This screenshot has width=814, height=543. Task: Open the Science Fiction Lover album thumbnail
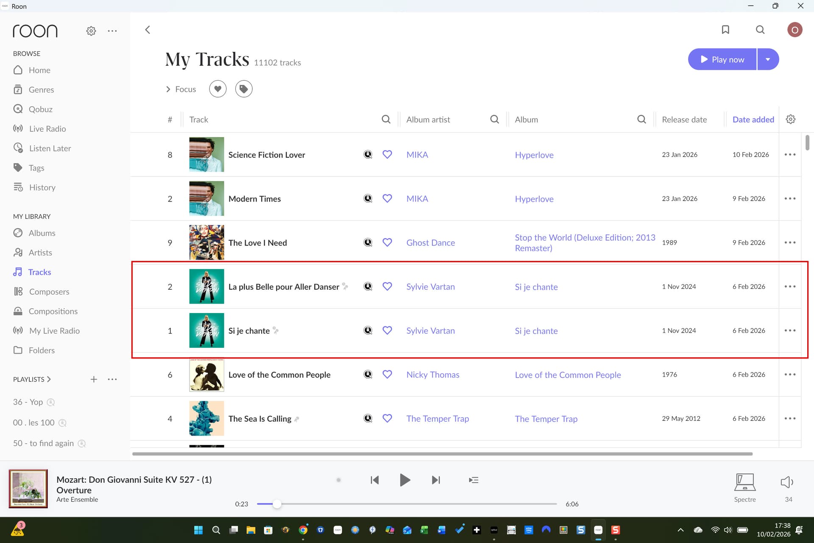point(206,154)
